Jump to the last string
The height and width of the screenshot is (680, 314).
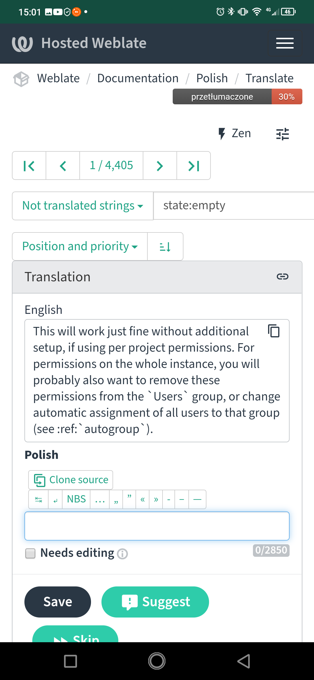[x=194, y=166]
